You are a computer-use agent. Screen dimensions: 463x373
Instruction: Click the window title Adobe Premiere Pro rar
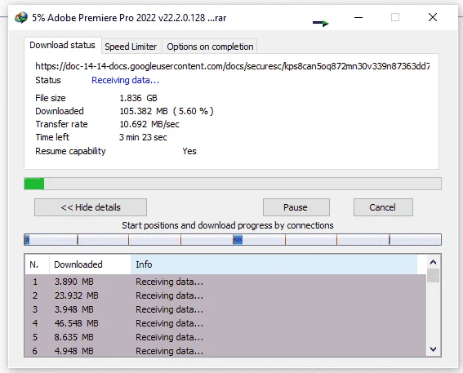[129, 18]
